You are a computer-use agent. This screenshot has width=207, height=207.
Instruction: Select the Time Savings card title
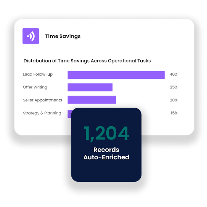click(x=62, y=36)
